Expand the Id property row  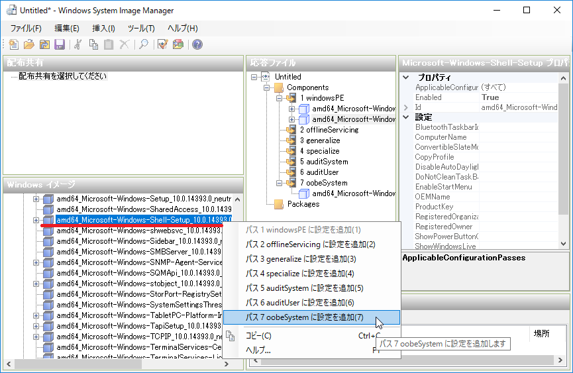405,107
